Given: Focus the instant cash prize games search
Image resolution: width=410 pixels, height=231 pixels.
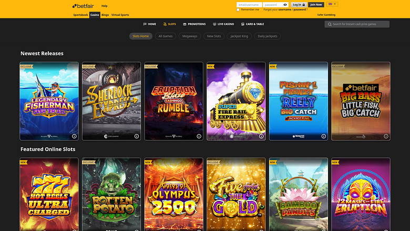Looking at the screenshot, I should [357, 24].
